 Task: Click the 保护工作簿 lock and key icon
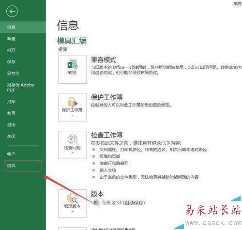pos(73,102)
